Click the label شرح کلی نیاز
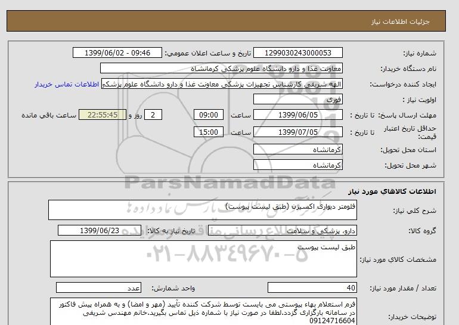Image resolution: width=459 pixels, height=325 pixels. click(414, 211)
